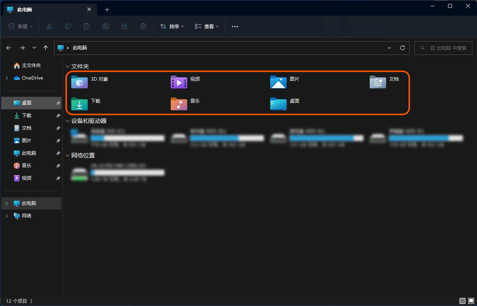Add a new tab with plus button
477x306 pixels.
click(107, 9)
